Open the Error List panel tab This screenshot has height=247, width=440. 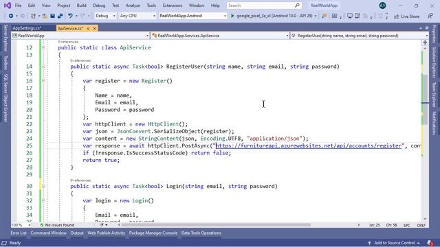(x=19, y=233)
